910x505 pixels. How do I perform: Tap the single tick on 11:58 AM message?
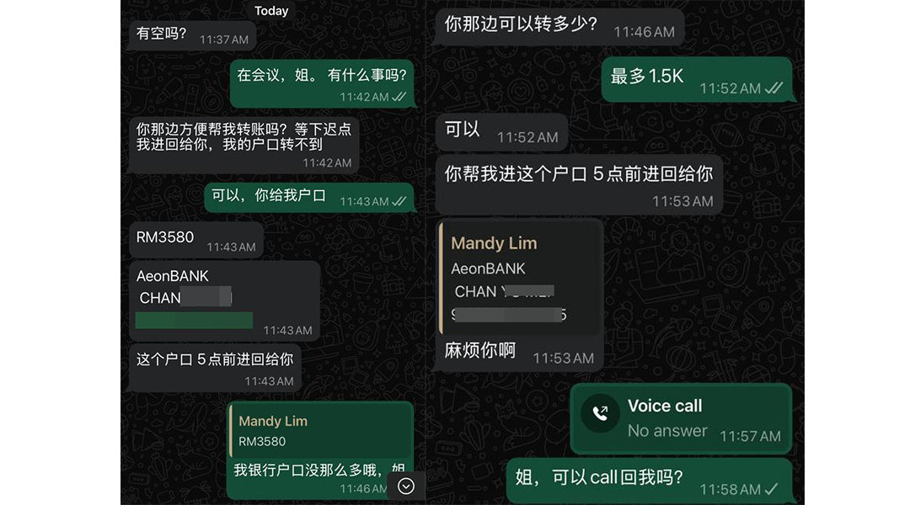pyautogui.click(x=771, y=489)
